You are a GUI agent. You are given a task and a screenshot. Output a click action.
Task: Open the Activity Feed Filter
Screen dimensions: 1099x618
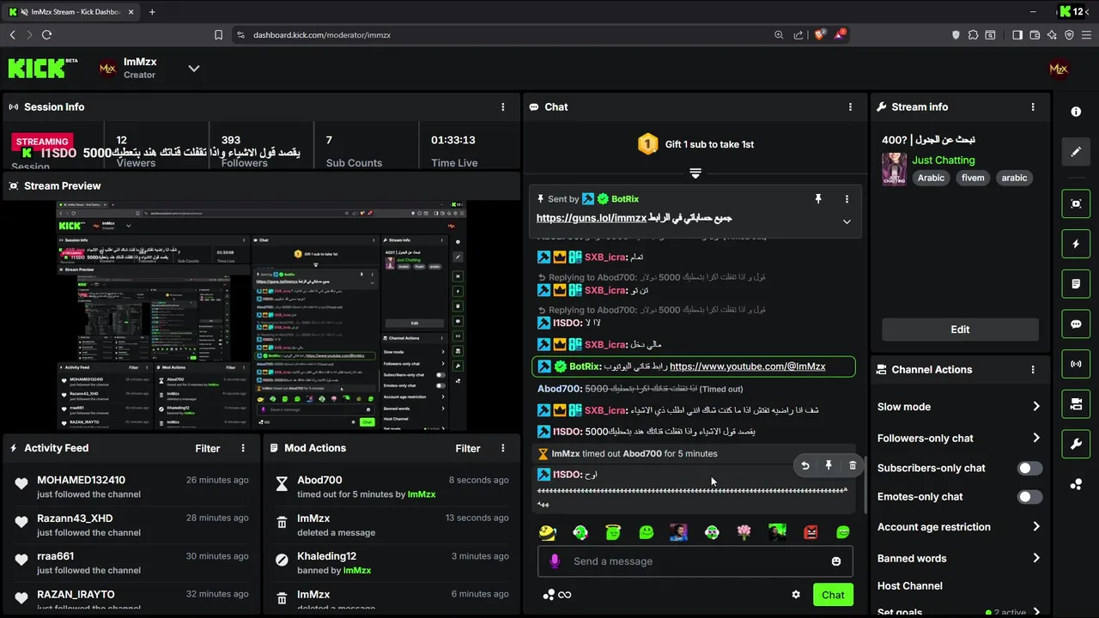pos(207,448)
